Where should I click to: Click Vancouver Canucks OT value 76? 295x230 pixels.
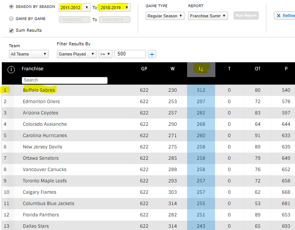258,170
